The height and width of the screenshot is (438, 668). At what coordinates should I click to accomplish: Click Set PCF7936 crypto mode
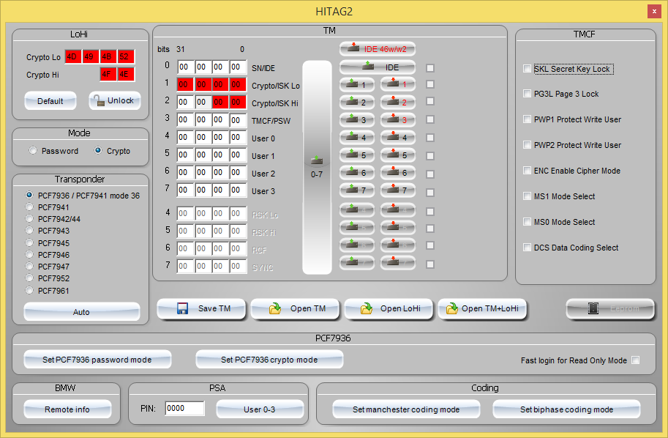(x=269, y=360)
